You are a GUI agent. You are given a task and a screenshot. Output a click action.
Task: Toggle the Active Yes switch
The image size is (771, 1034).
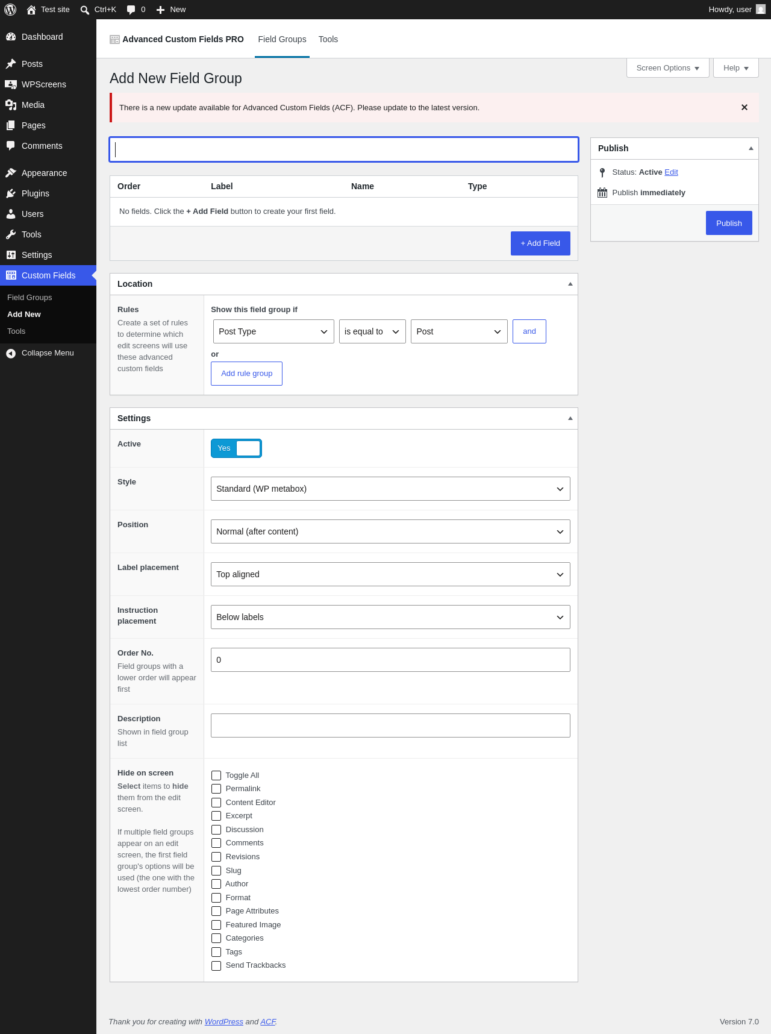click(236, 448)
